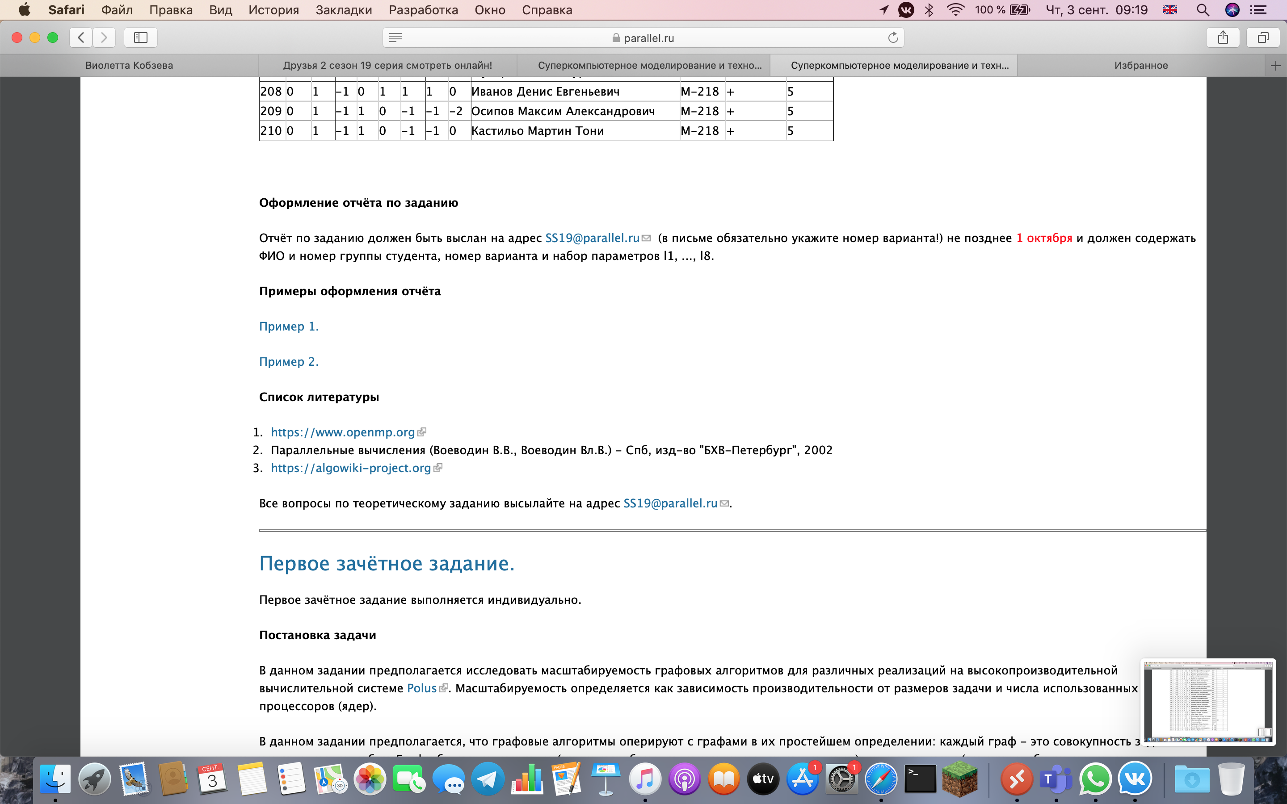Open Finder from the Dock
The width and height of the screenshot is (1287, 804).
coord(55,779)
